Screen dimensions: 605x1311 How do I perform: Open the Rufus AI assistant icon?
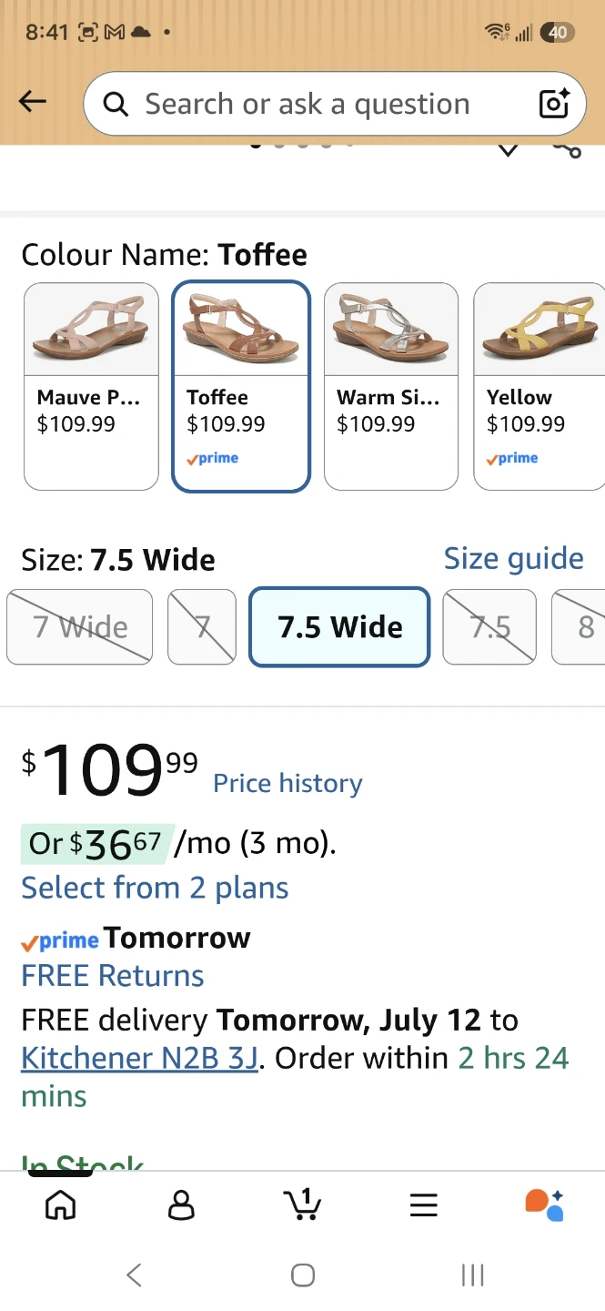point(545,1204)
